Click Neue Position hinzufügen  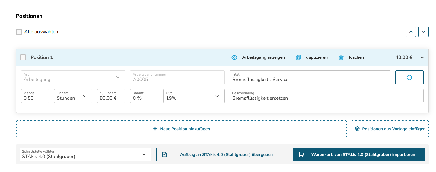tap(181, 129)
